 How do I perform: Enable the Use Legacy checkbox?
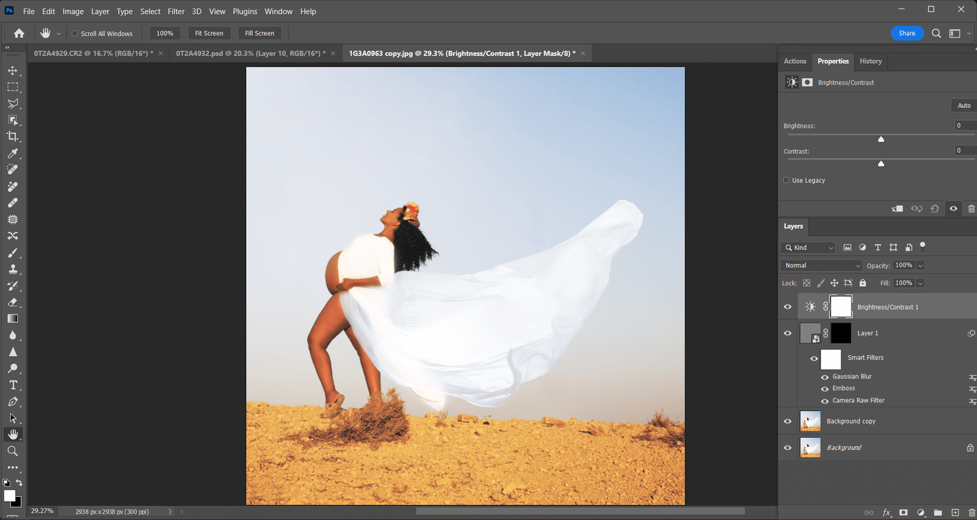(x=786, y=180)
